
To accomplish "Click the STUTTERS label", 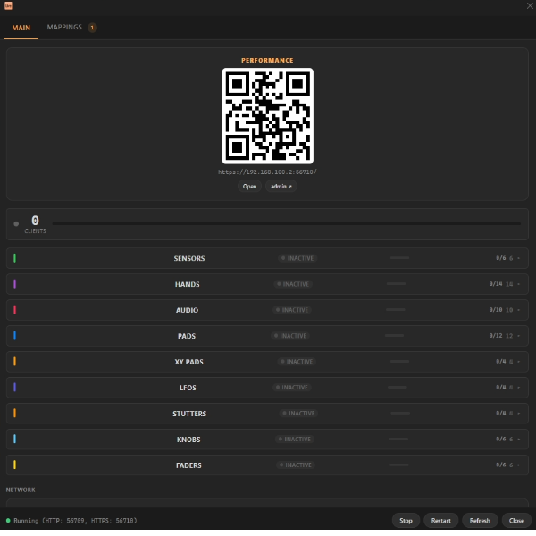I will [x=189, y=414].
